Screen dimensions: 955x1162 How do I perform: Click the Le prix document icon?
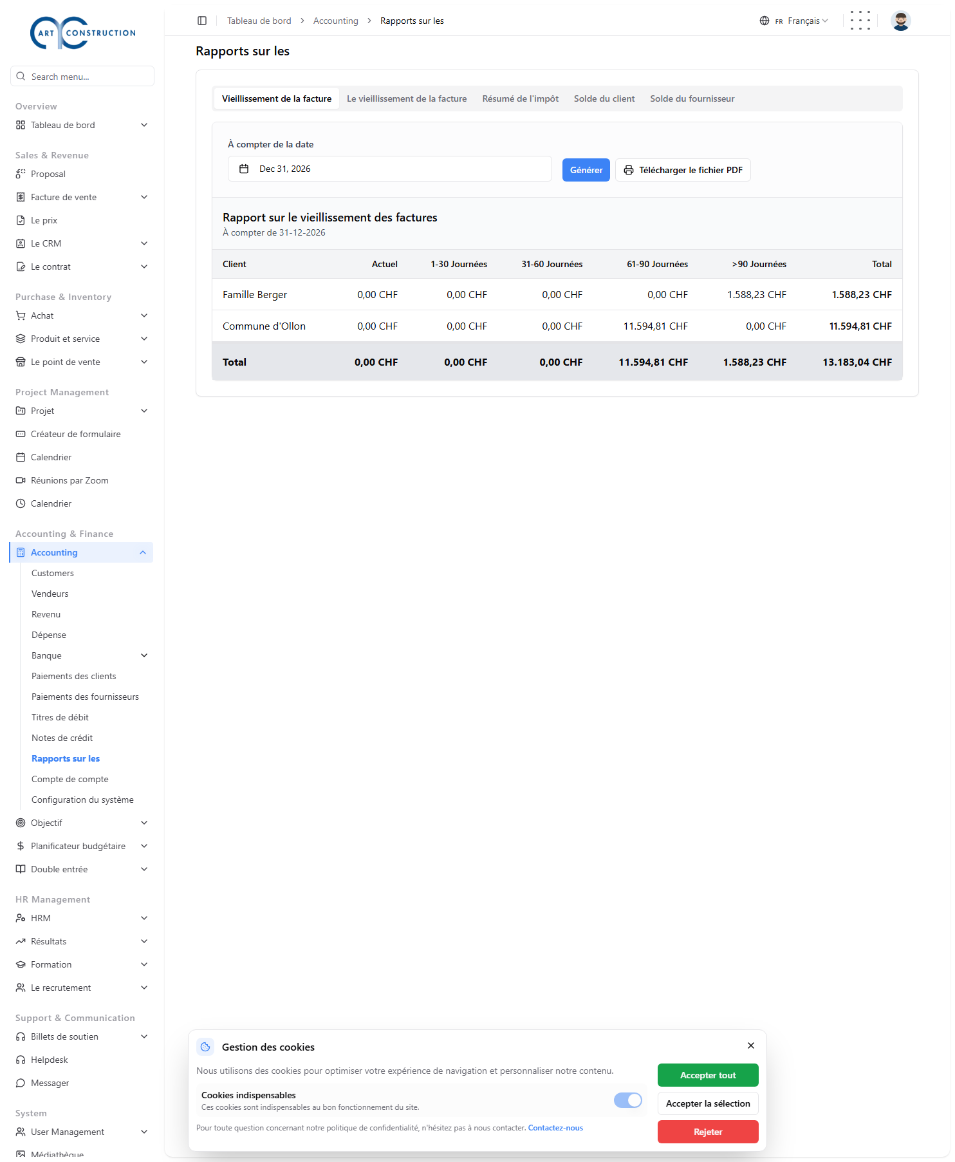[21, 220]
